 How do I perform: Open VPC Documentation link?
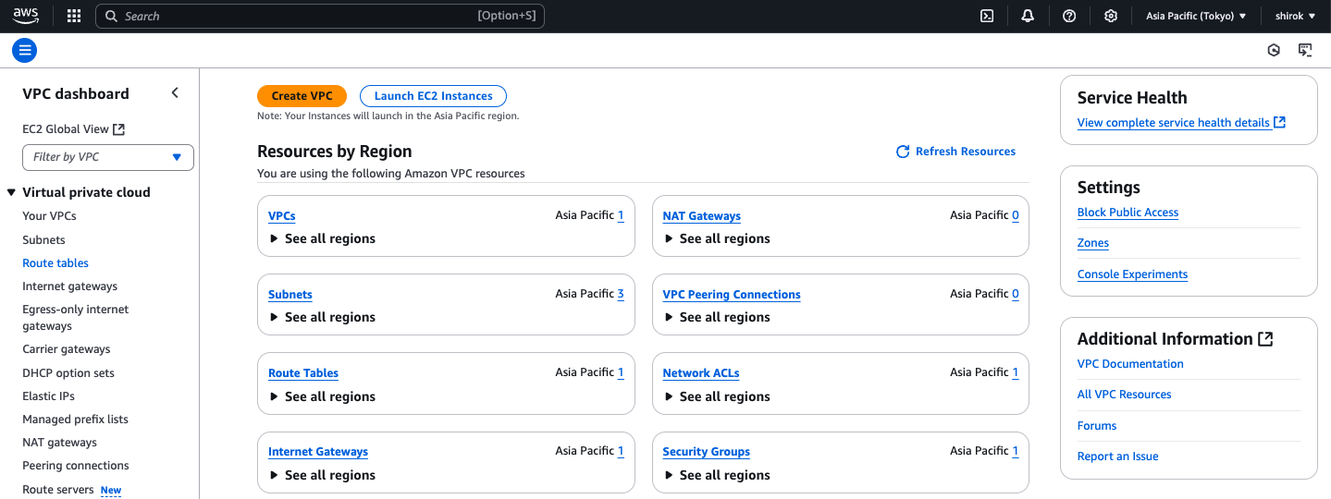click(x=1130, y=364)
